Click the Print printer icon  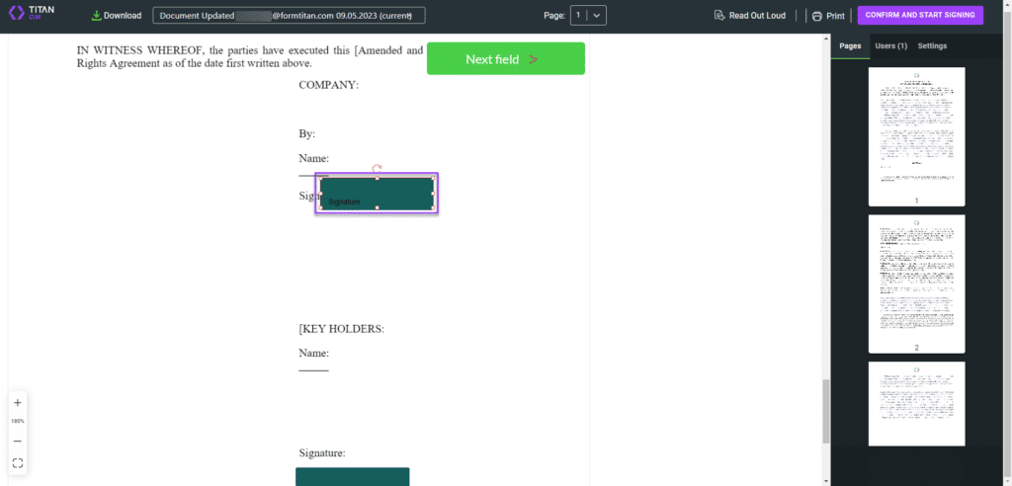816,16
